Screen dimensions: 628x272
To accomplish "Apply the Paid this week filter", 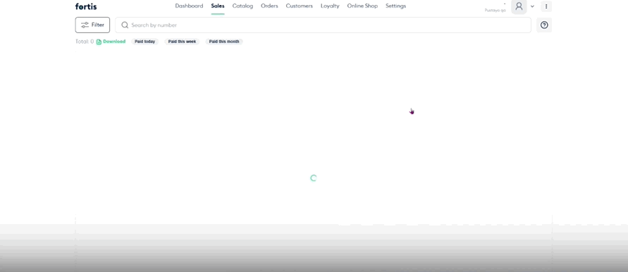I will (x=182, y=42).
